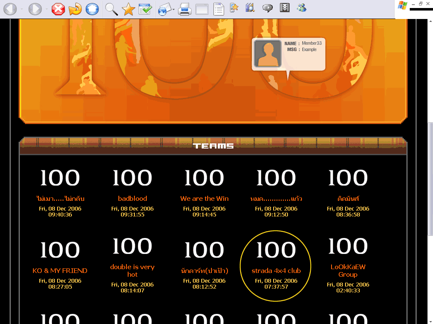Click the vertical scrollbar thumb
The height and width of the screenshot is (324, 433).
[430, 177]
